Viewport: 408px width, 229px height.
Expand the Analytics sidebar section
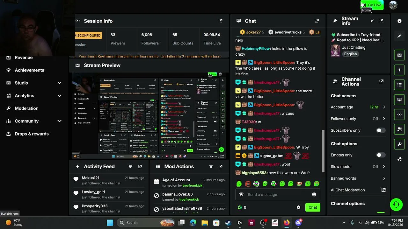tap(59, 96)
